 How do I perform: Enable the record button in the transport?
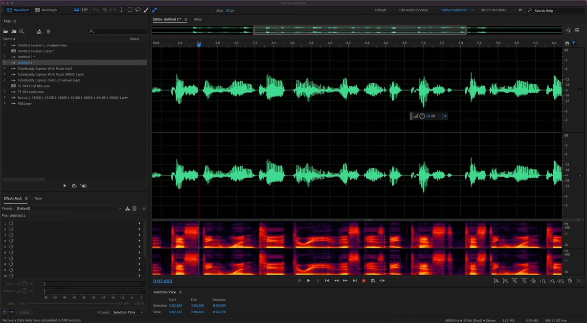363,280
